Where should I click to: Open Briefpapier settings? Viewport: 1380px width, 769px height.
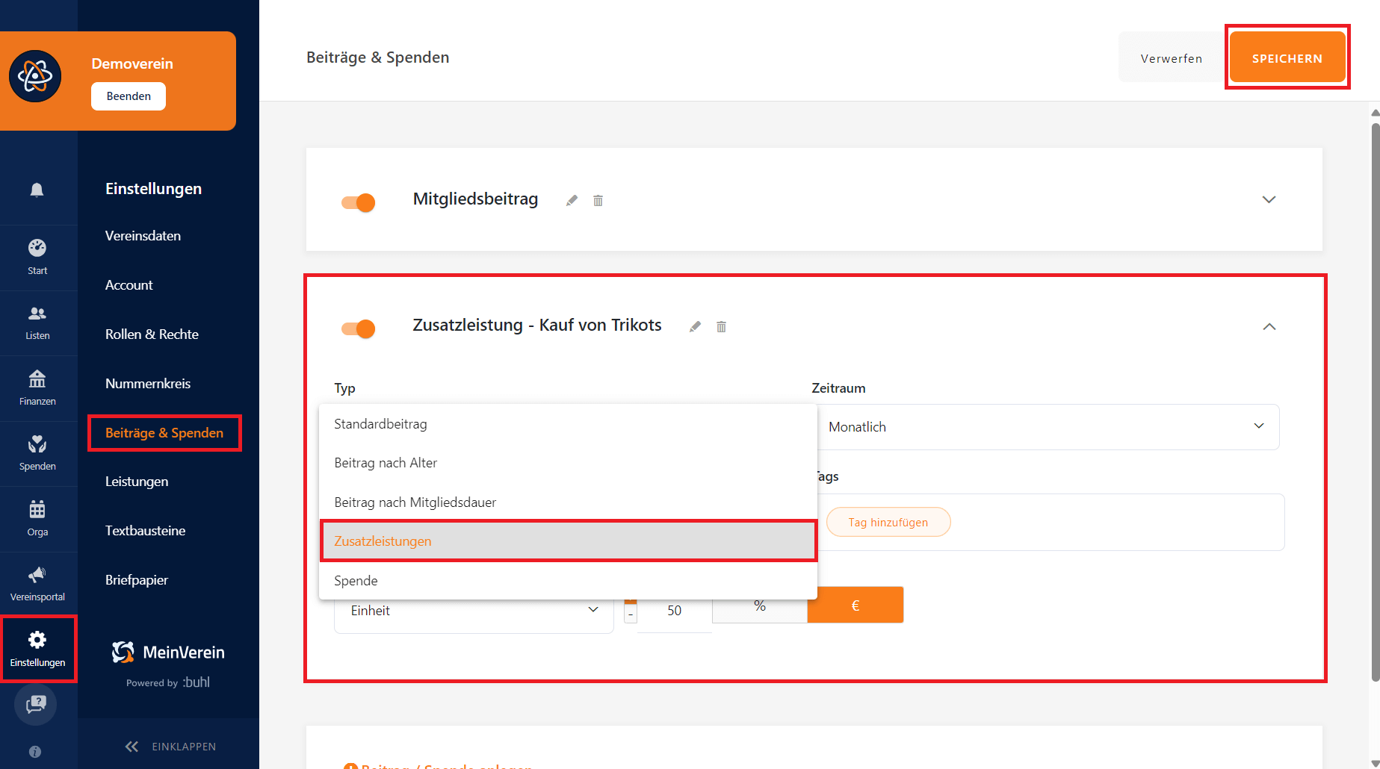click(137, 580)
